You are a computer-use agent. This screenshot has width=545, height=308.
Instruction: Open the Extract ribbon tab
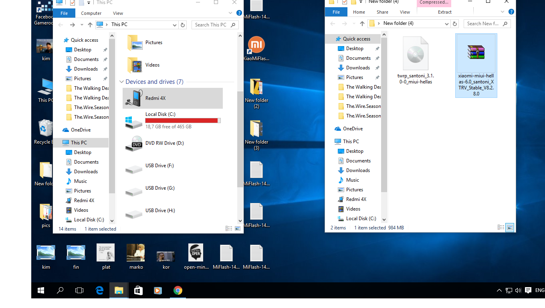pos(444,12)
